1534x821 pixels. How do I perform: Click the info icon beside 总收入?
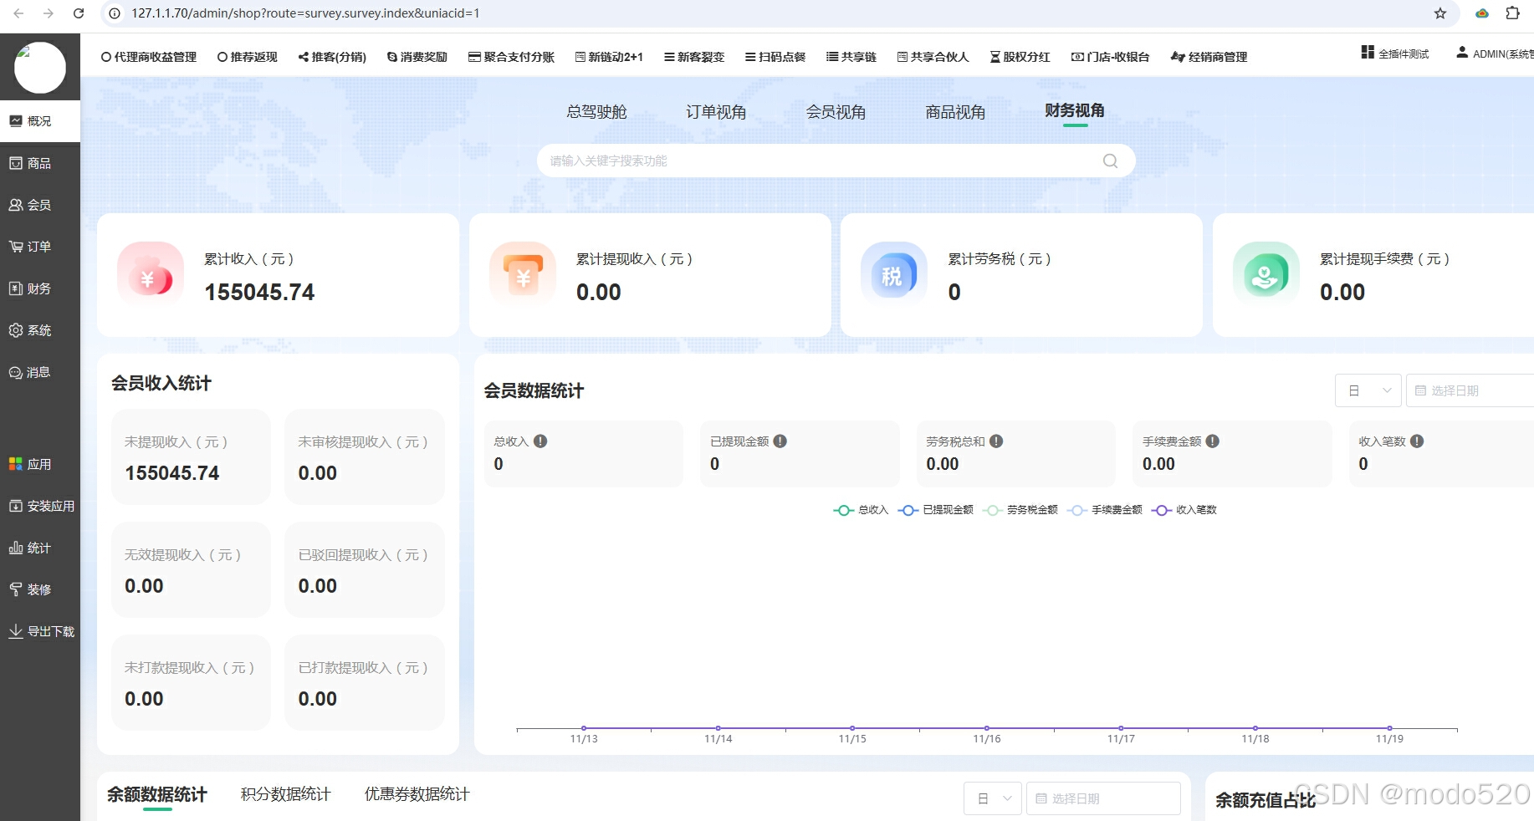click(540, 441)
